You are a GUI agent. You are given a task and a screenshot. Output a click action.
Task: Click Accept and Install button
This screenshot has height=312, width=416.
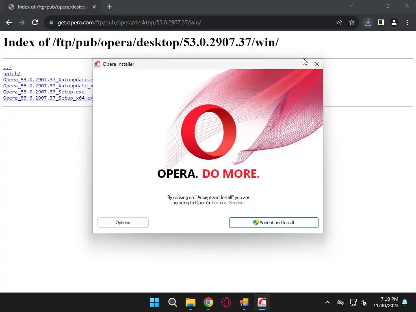pos(273,223)
